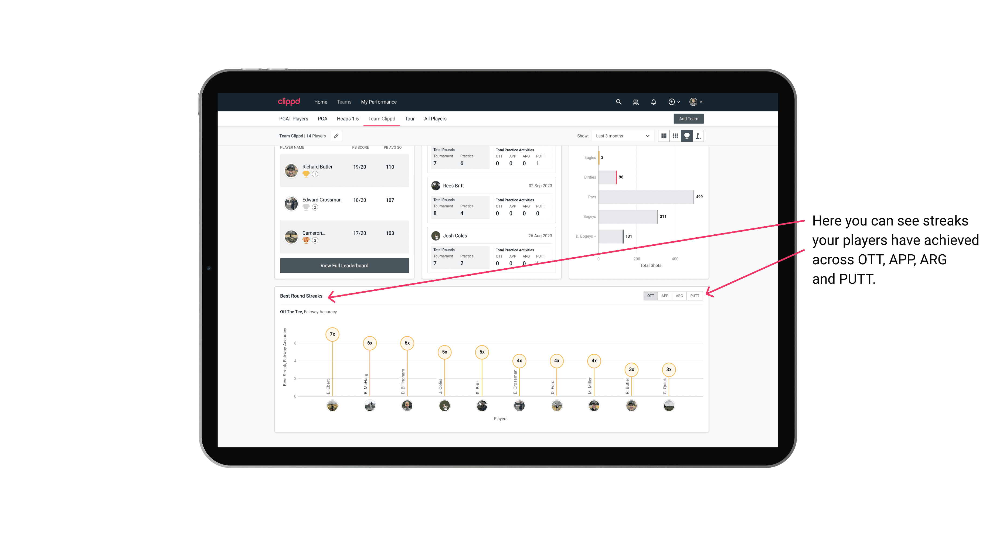Click the ARG streak filter icon
993x534 pixels.
tap(680, 295)
